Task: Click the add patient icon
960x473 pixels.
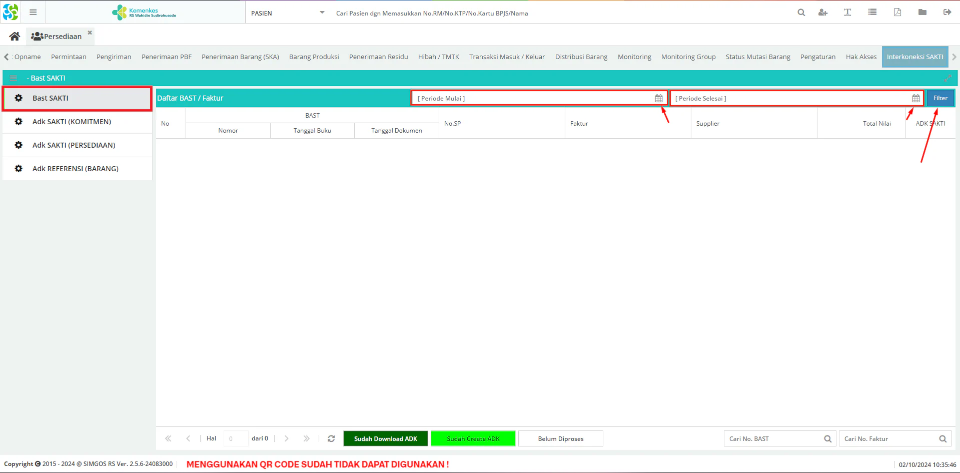Action: click(x=823, y=13)
